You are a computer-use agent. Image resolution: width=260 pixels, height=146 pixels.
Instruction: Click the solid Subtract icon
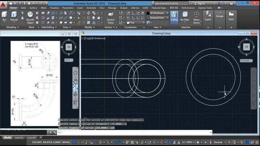(x=43, y=18)
